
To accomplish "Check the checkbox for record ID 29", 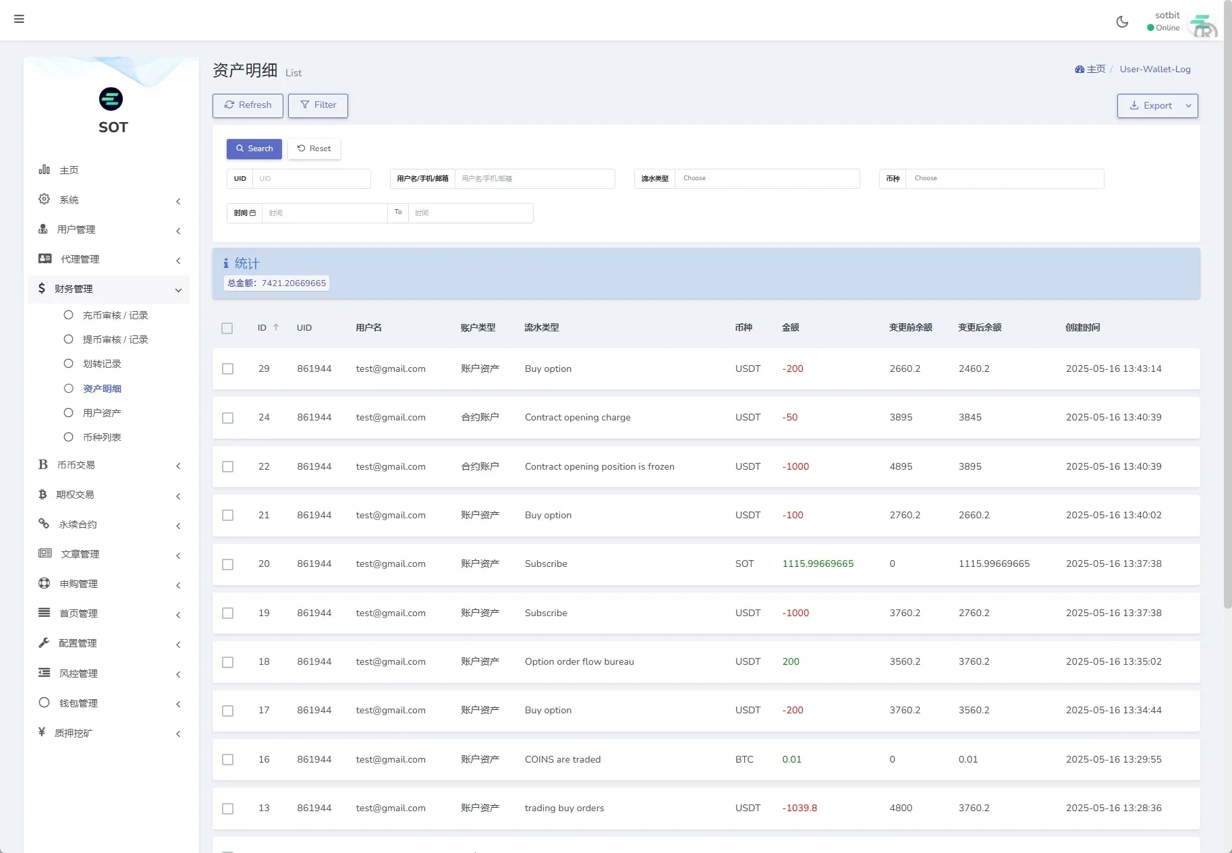I will click(227, 369).
